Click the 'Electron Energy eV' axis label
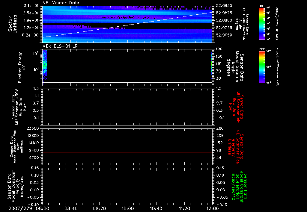Viewport: 307px width, 212px height. click(22, 67)
